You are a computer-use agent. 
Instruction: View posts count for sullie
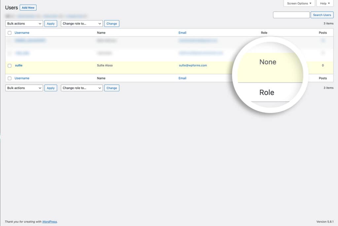click(x=323, y=65)
